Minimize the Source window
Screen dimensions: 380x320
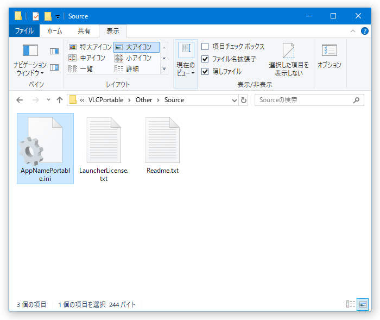[x=309, y=16]
